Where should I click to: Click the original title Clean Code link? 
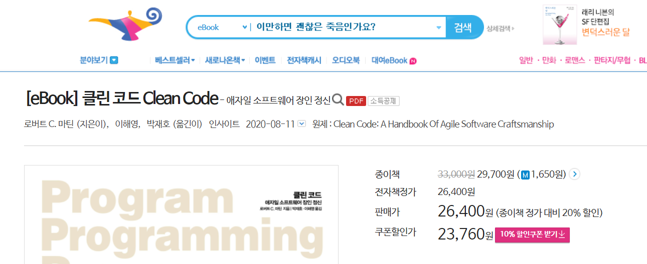[x=443, y=124]
